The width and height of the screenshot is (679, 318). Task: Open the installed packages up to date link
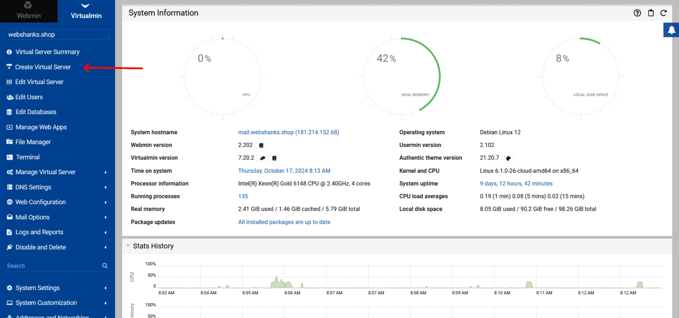[x=284, y=222]
